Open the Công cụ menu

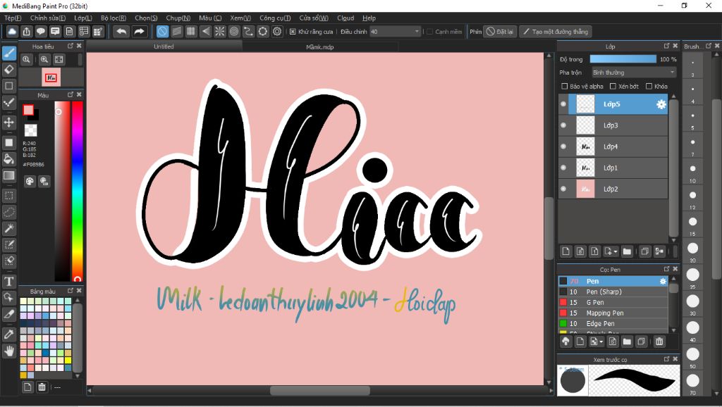pyautogui.click(x=275, y=18)
